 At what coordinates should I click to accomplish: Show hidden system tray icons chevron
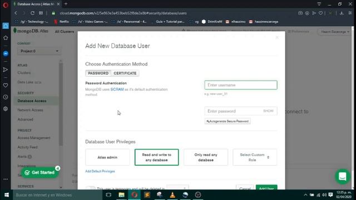tap(305, 195)
